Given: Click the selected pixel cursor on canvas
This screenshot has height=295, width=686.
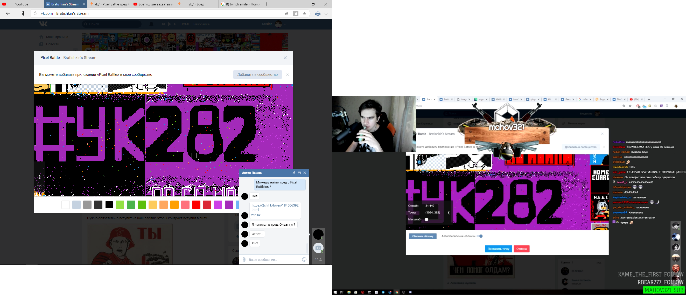Looking at the screenshot, I should [194, 156].
